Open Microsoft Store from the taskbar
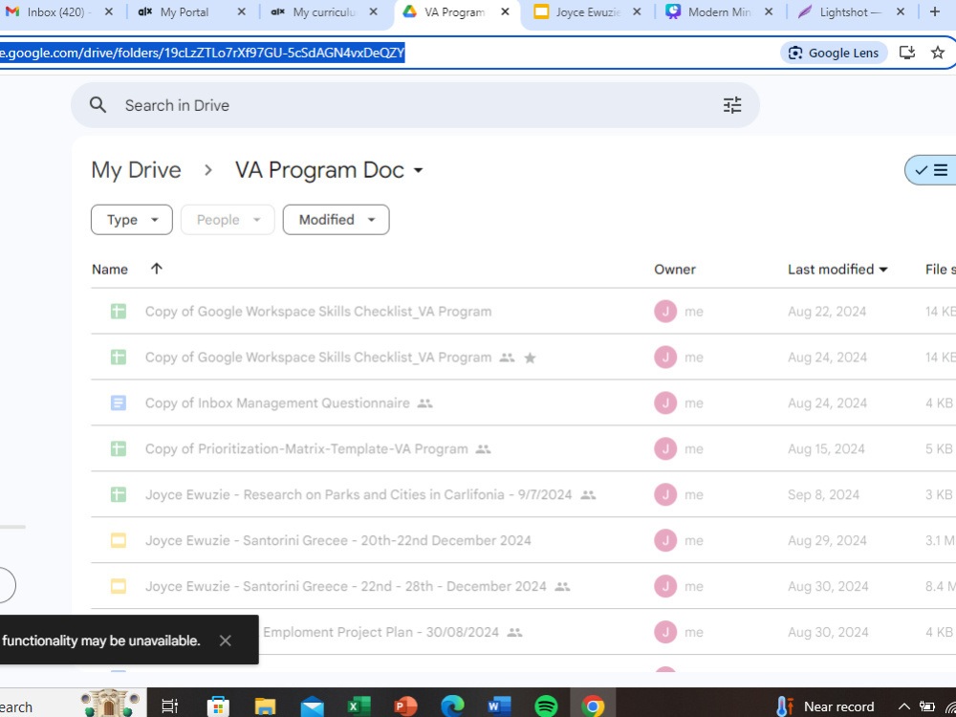The image size is (956, 717). coord(218,706)
